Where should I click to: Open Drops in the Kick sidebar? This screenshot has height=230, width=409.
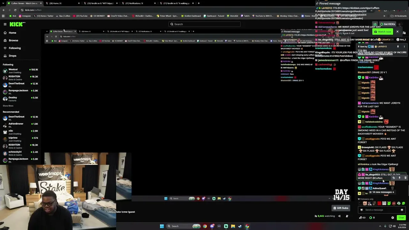(12, 56)
